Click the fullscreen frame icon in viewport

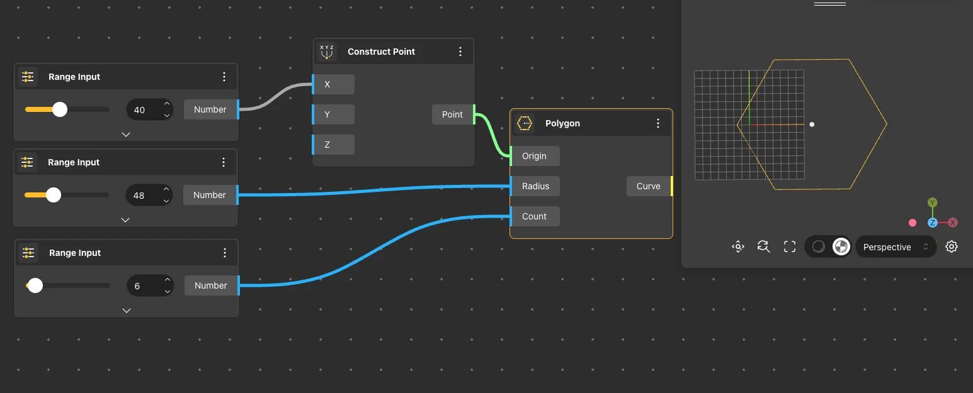click(x=790, y=247)
